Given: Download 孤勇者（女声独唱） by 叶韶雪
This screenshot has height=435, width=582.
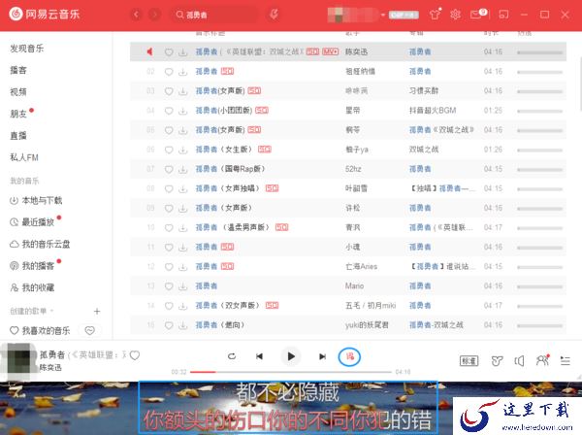Looking at the screenshot, I should point(183,188).
